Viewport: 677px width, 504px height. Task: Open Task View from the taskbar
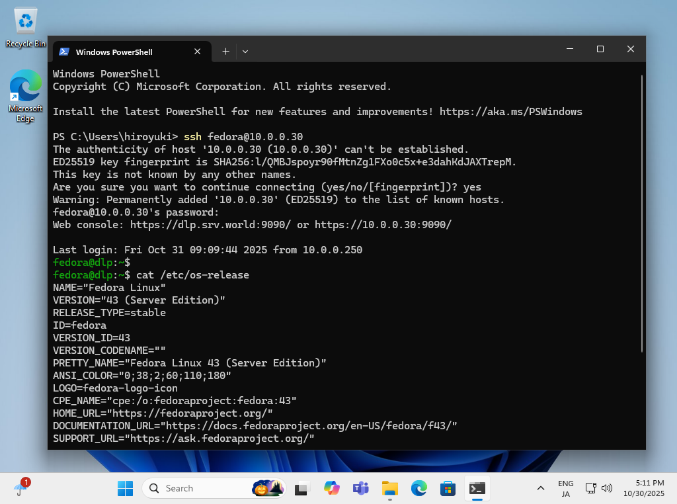pos(302,488)
